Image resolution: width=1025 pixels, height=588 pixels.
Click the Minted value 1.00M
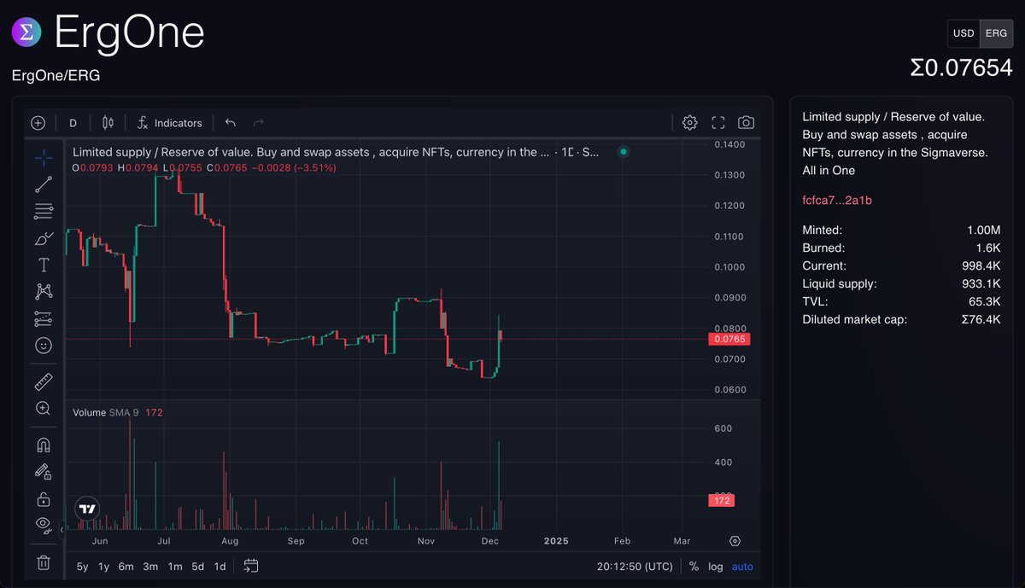point(983,230)
